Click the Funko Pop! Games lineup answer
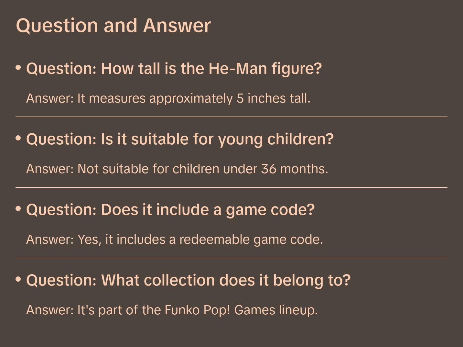 pyautogui.click(x=172, y=310)
